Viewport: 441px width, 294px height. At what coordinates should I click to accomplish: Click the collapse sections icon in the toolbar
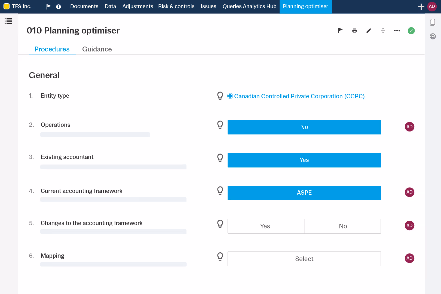383,30
